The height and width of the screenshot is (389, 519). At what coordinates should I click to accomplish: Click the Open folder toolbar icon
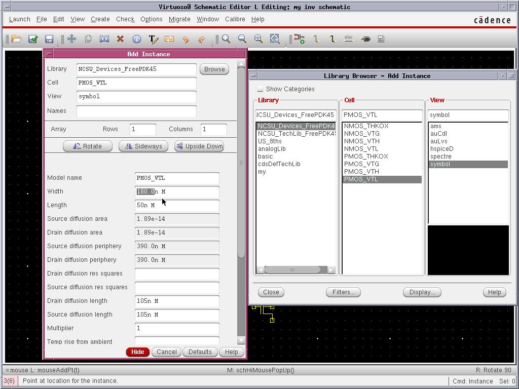coord(16,39)
